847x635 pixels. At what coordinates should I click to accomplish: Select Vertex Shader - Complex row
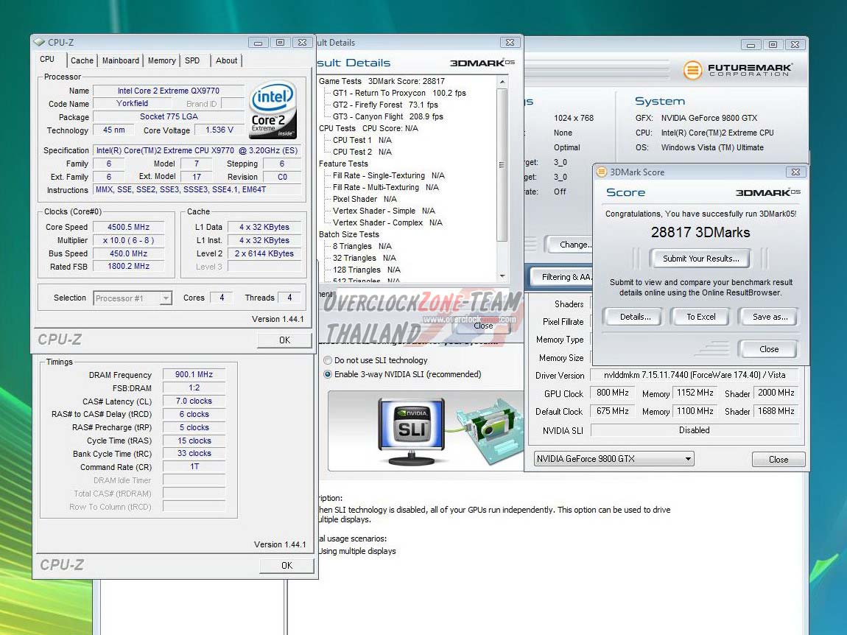click(387, 222)
